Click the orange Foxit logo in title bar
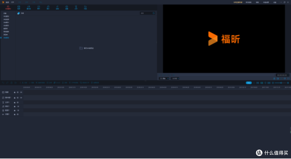This screenshot has width=291, height=159. (x=3, y=2)
